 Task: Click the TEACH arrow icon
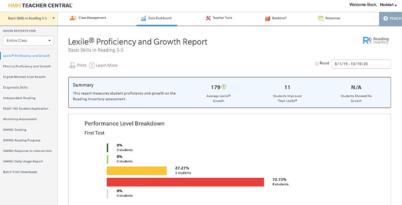coord(386,18)
